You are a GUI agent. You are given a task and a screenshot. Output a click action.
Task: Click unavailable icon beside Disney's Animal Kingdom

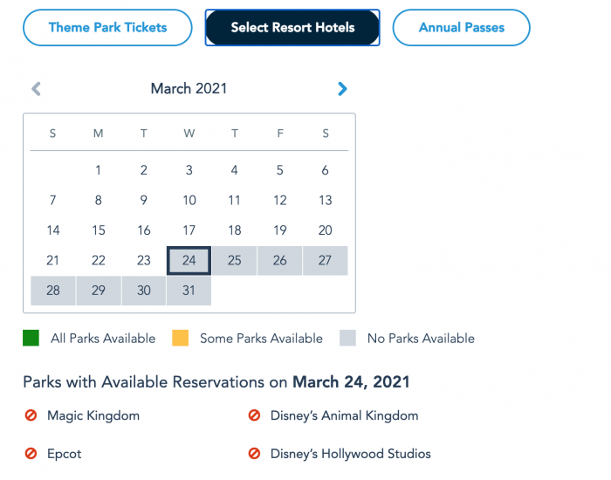coord(254,415)
